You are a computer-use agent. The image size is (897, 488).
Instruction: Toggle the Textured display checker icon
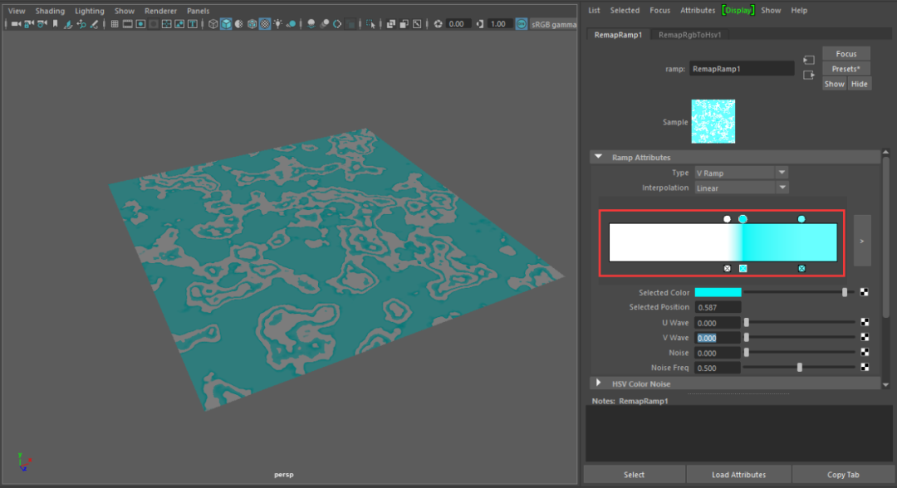pos(265,24)
